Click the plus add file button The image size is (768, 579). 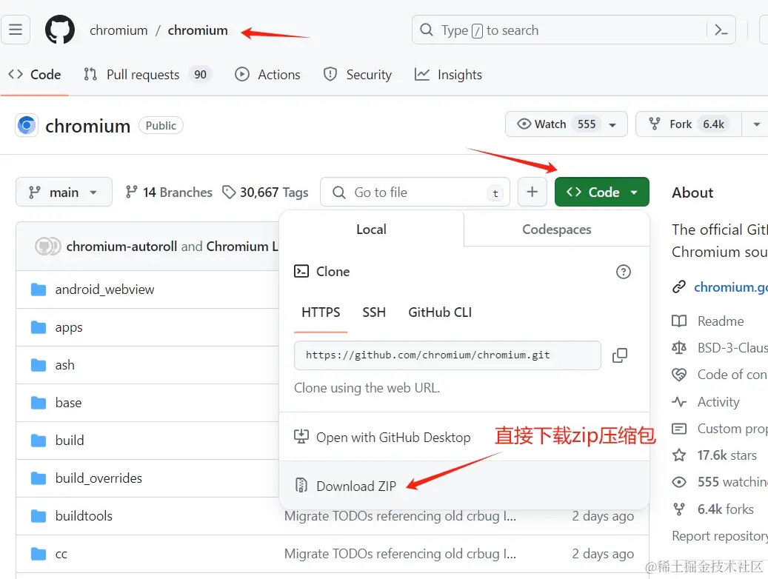[532, 192]
